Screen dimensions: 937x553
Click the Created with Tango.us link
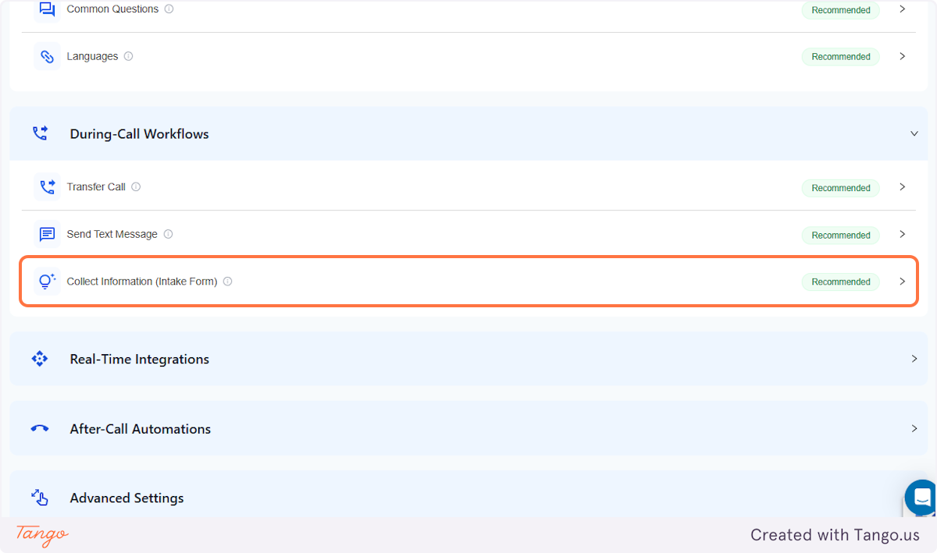[x=834, y=535]
